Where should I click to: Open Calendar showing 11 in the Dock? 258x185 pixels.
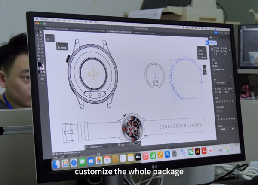107,160
